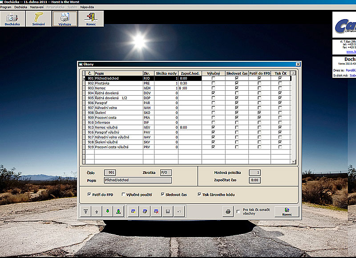
Task: Click the Konec exit icon in main toolbar
Action: tap(91, 19)
